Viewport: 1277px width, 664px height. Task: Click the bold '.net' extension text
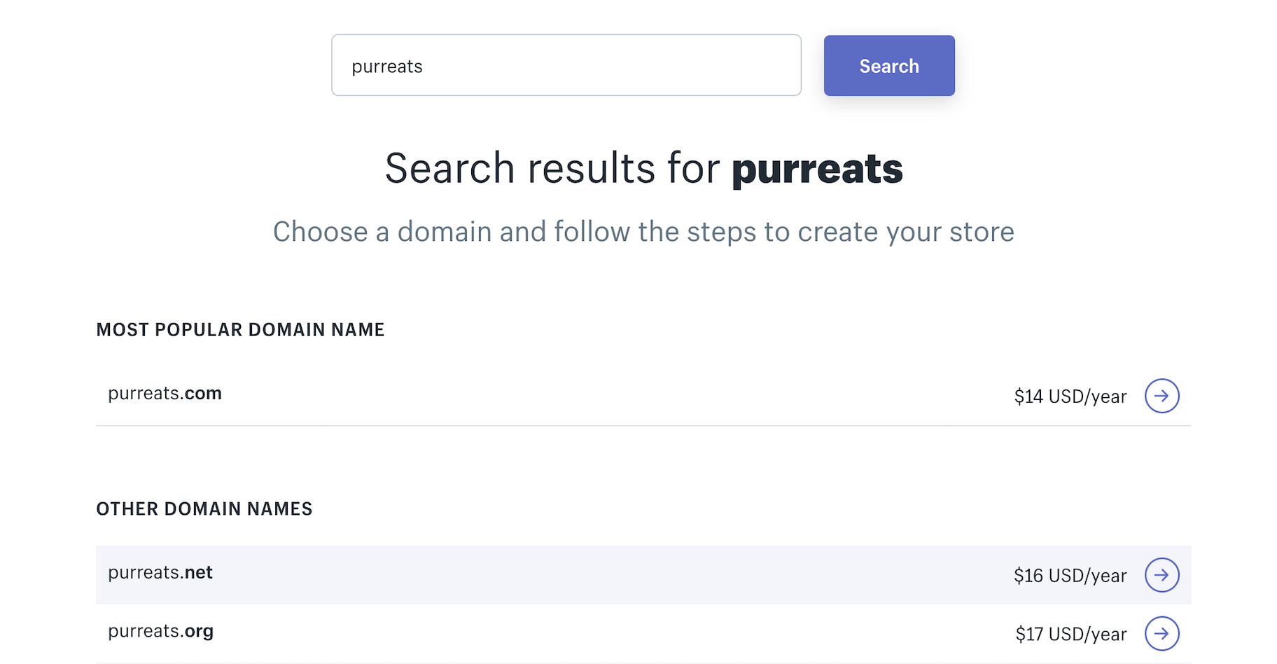[x=199, y=573]
